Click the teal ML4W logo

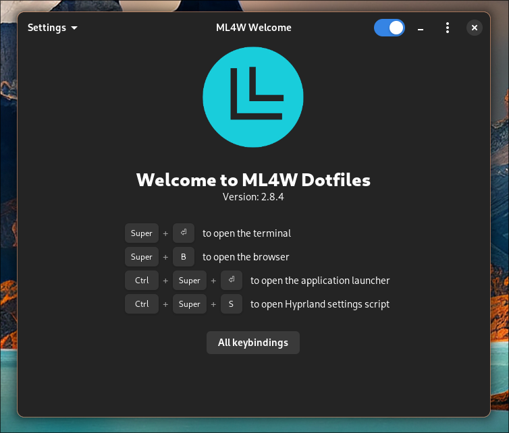point(253,97)
